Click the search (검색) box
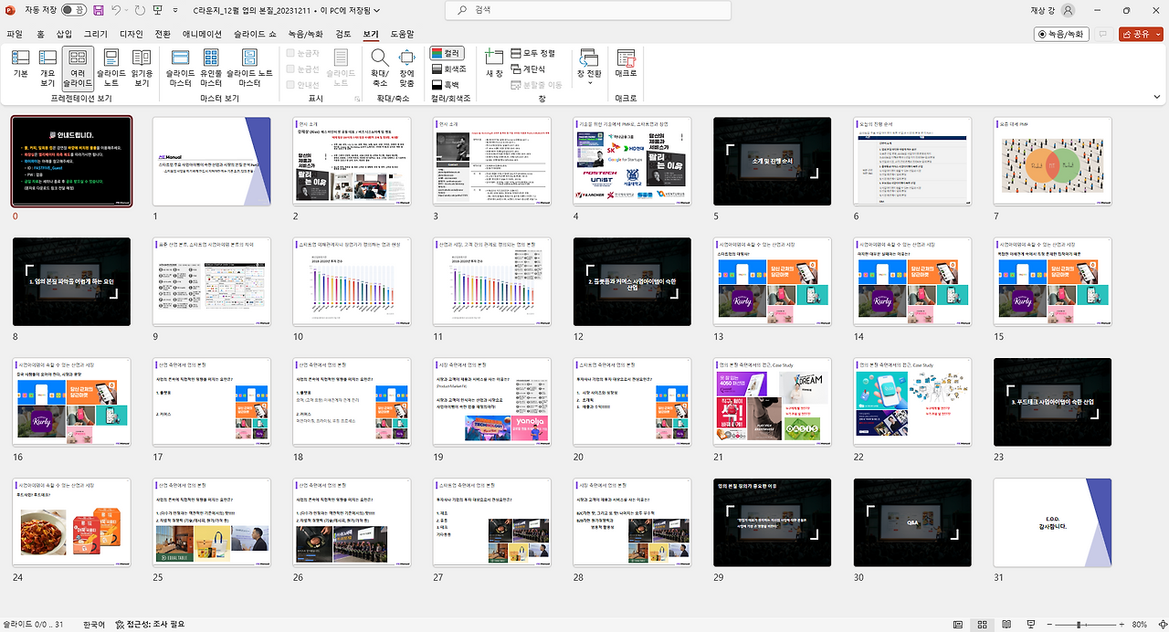1169x632 pixels. pos(589,9)
